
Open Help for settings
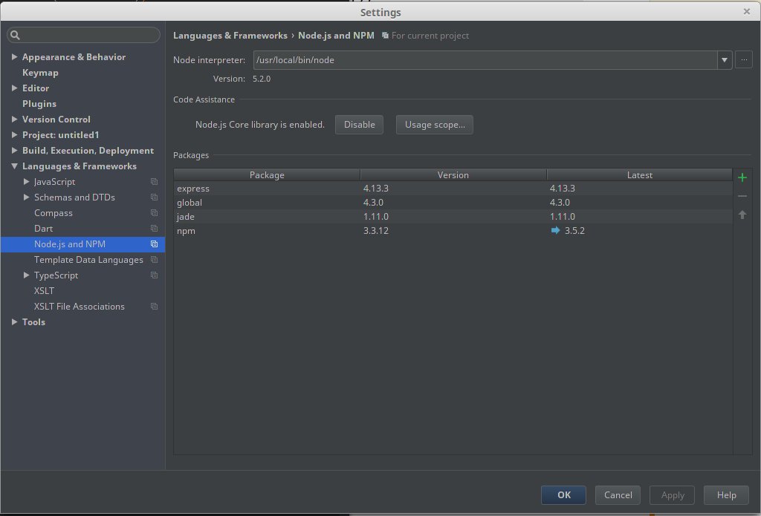tap(727, 494)
